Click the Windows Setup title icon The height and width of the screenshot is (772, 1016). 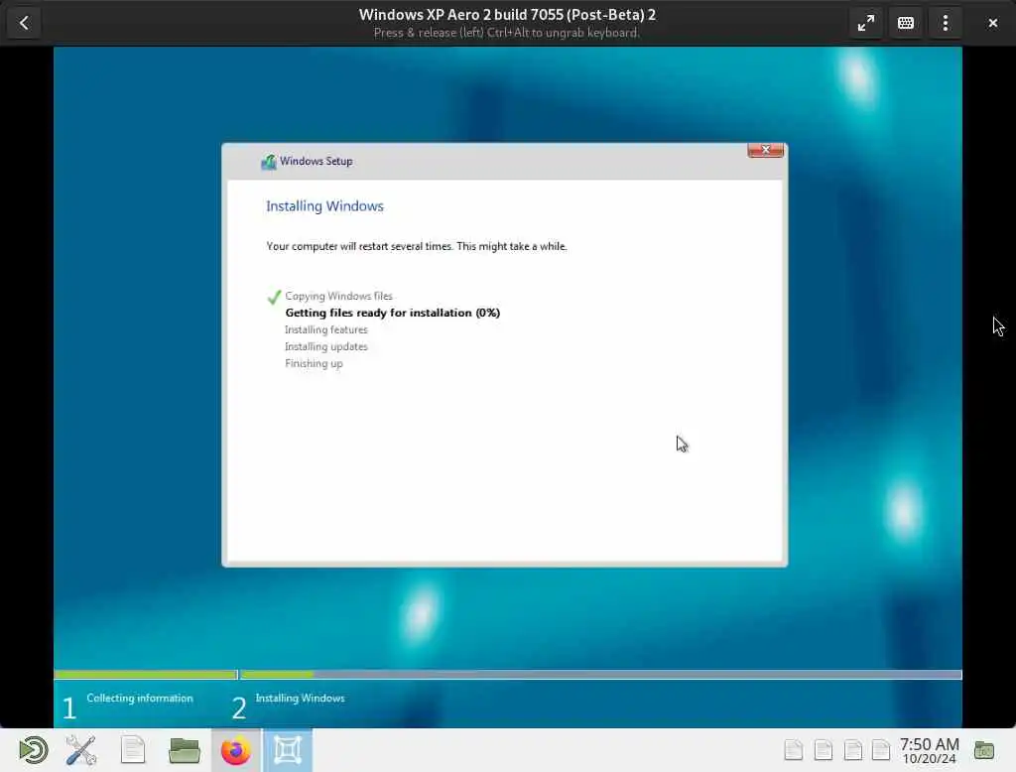pos(268,162)
